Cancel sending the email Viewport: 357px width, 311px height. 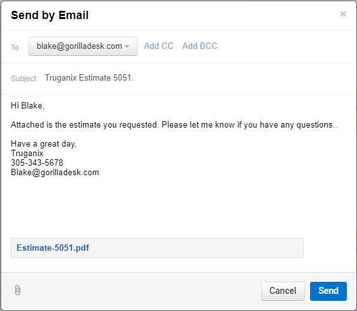tap(283, 291)
